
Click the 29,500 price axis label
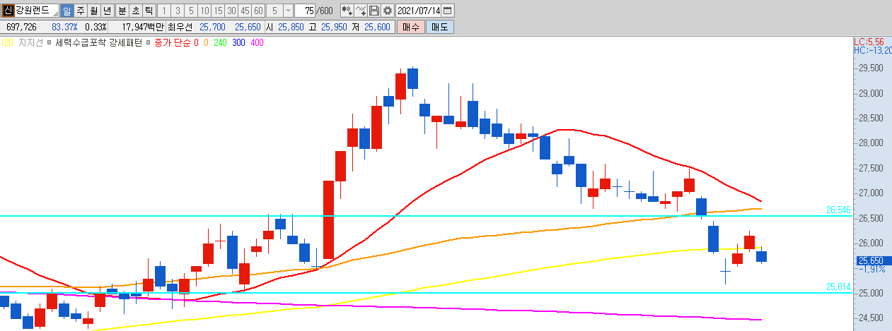pyautogui.click(x=871, y=68)
